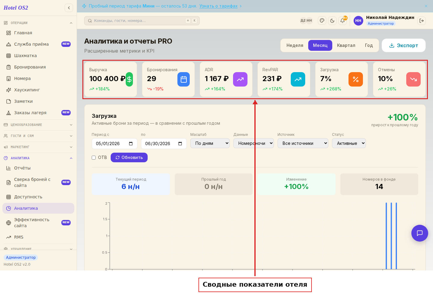Open Эффективность сайта page
The width and height of the screenshot is (433, 299).
tap(38, 223)
